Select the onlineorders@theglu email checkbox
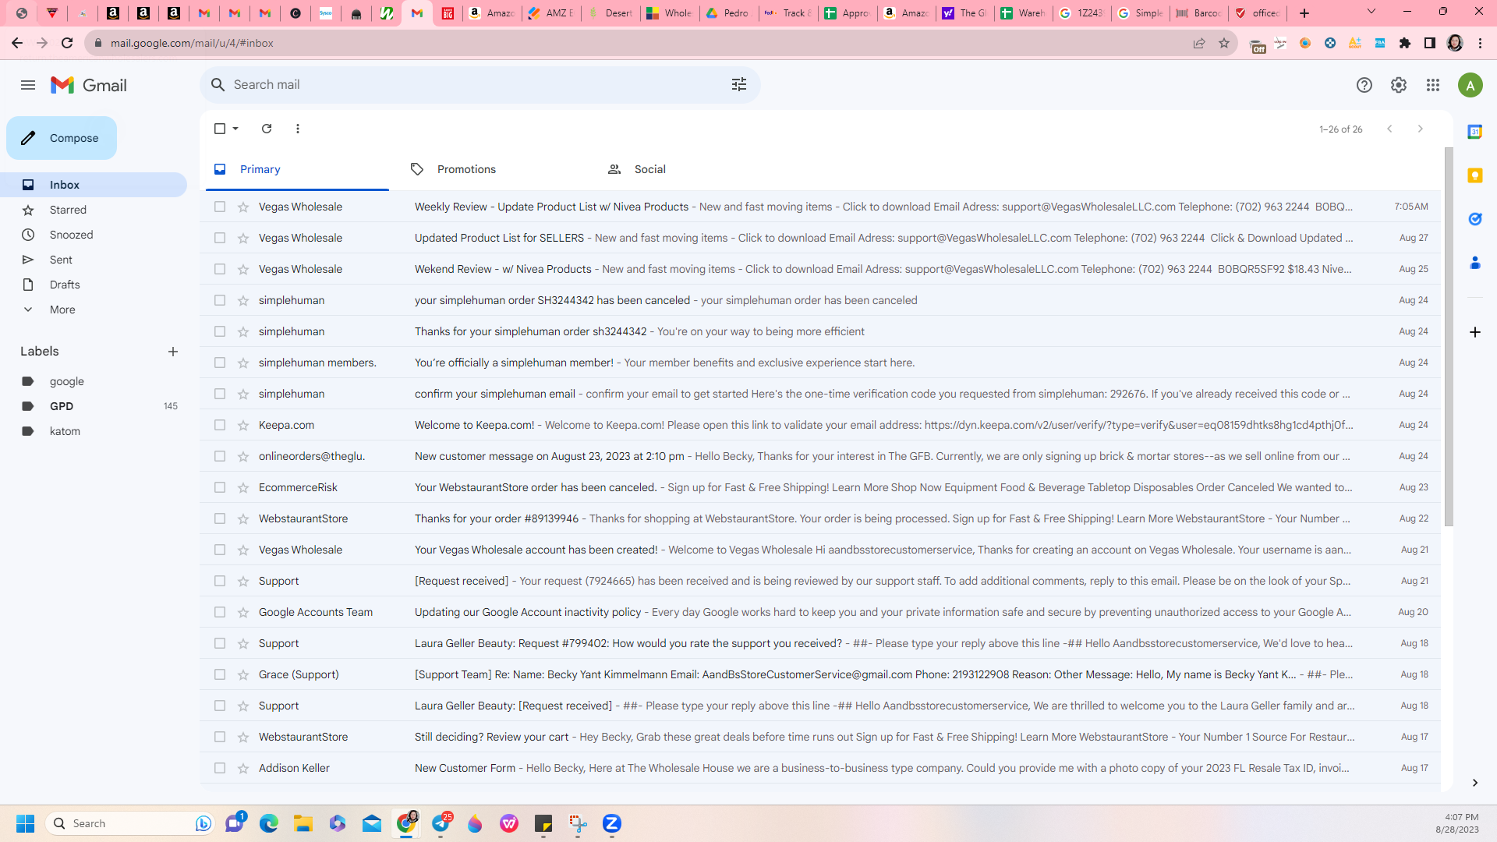The height and width of the screenshot is (842, 1497). (220, 456)
